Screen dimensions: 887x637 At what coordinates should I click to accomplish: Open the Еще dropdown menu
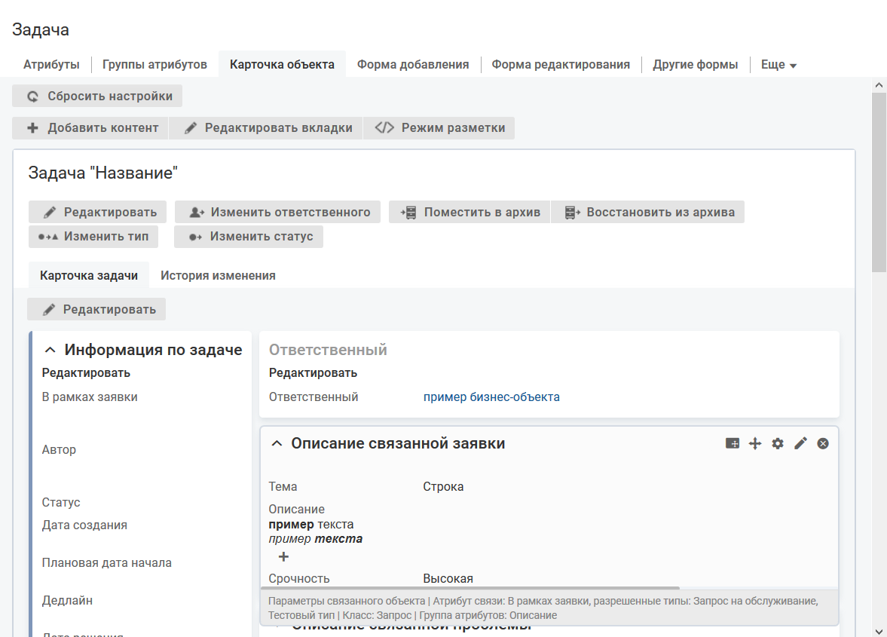click(x=778, y=65)
